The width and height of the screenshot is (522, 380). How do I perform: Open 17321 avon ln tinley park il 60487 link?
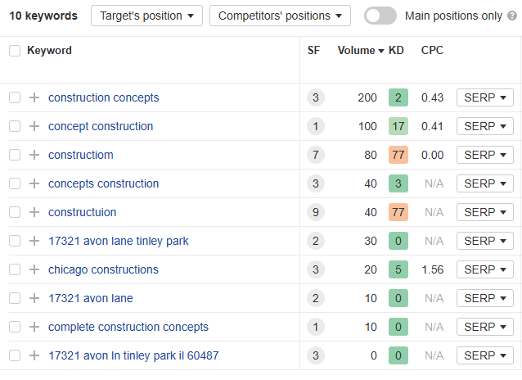133,355
